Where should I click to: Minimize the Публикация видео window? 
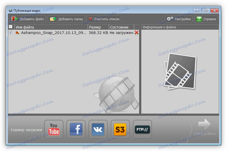[x=197, y=11]
